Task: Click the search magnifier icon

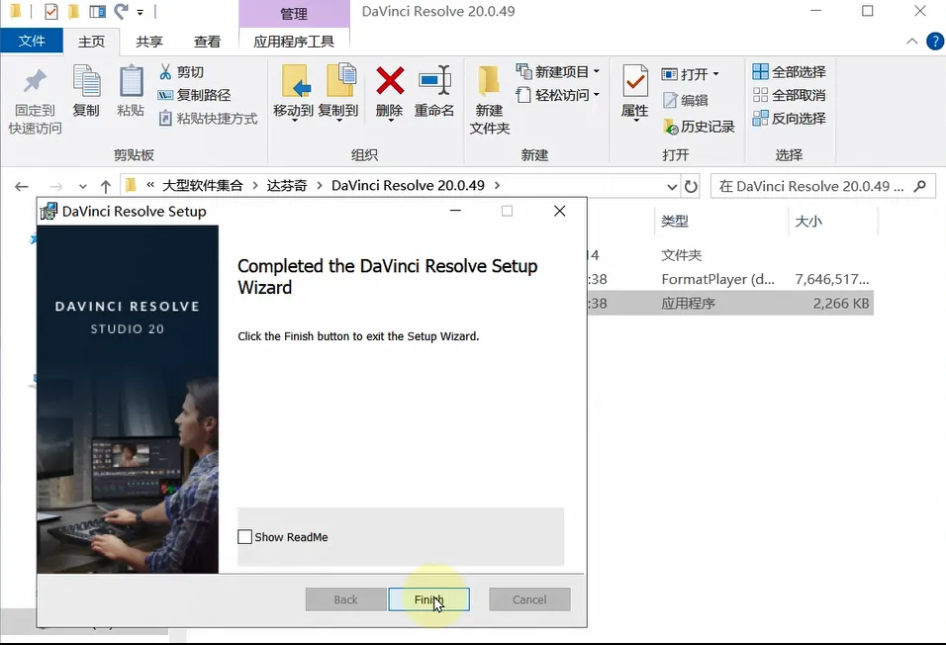Action: [x=920, y=186]
